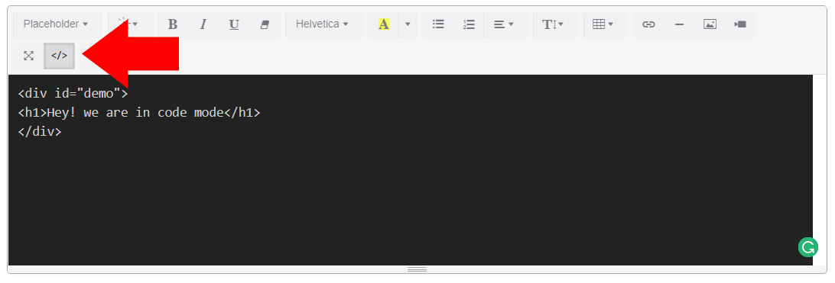Insert a numbered ordered list
Image resolution: width=835 pixels, height=283 pixels.
[469, 24]
